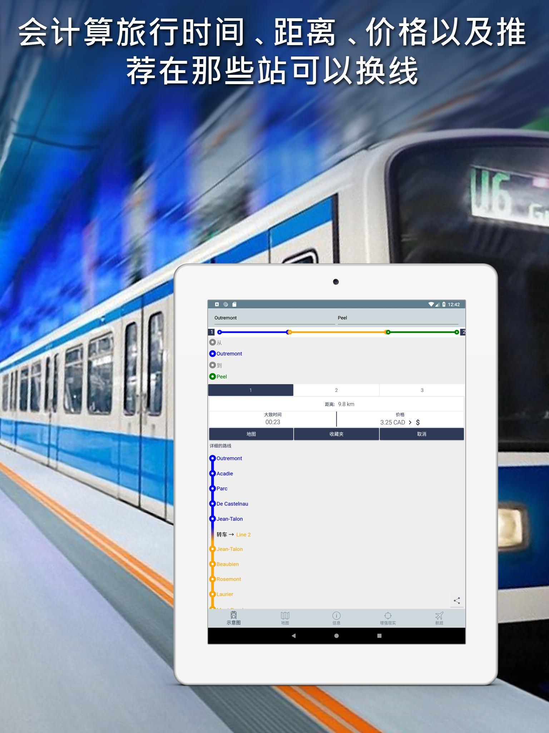The height and width of the screenshot is (733, 549).
Task: Open the 信息 info tab
Action: click(x=336, y=618)
